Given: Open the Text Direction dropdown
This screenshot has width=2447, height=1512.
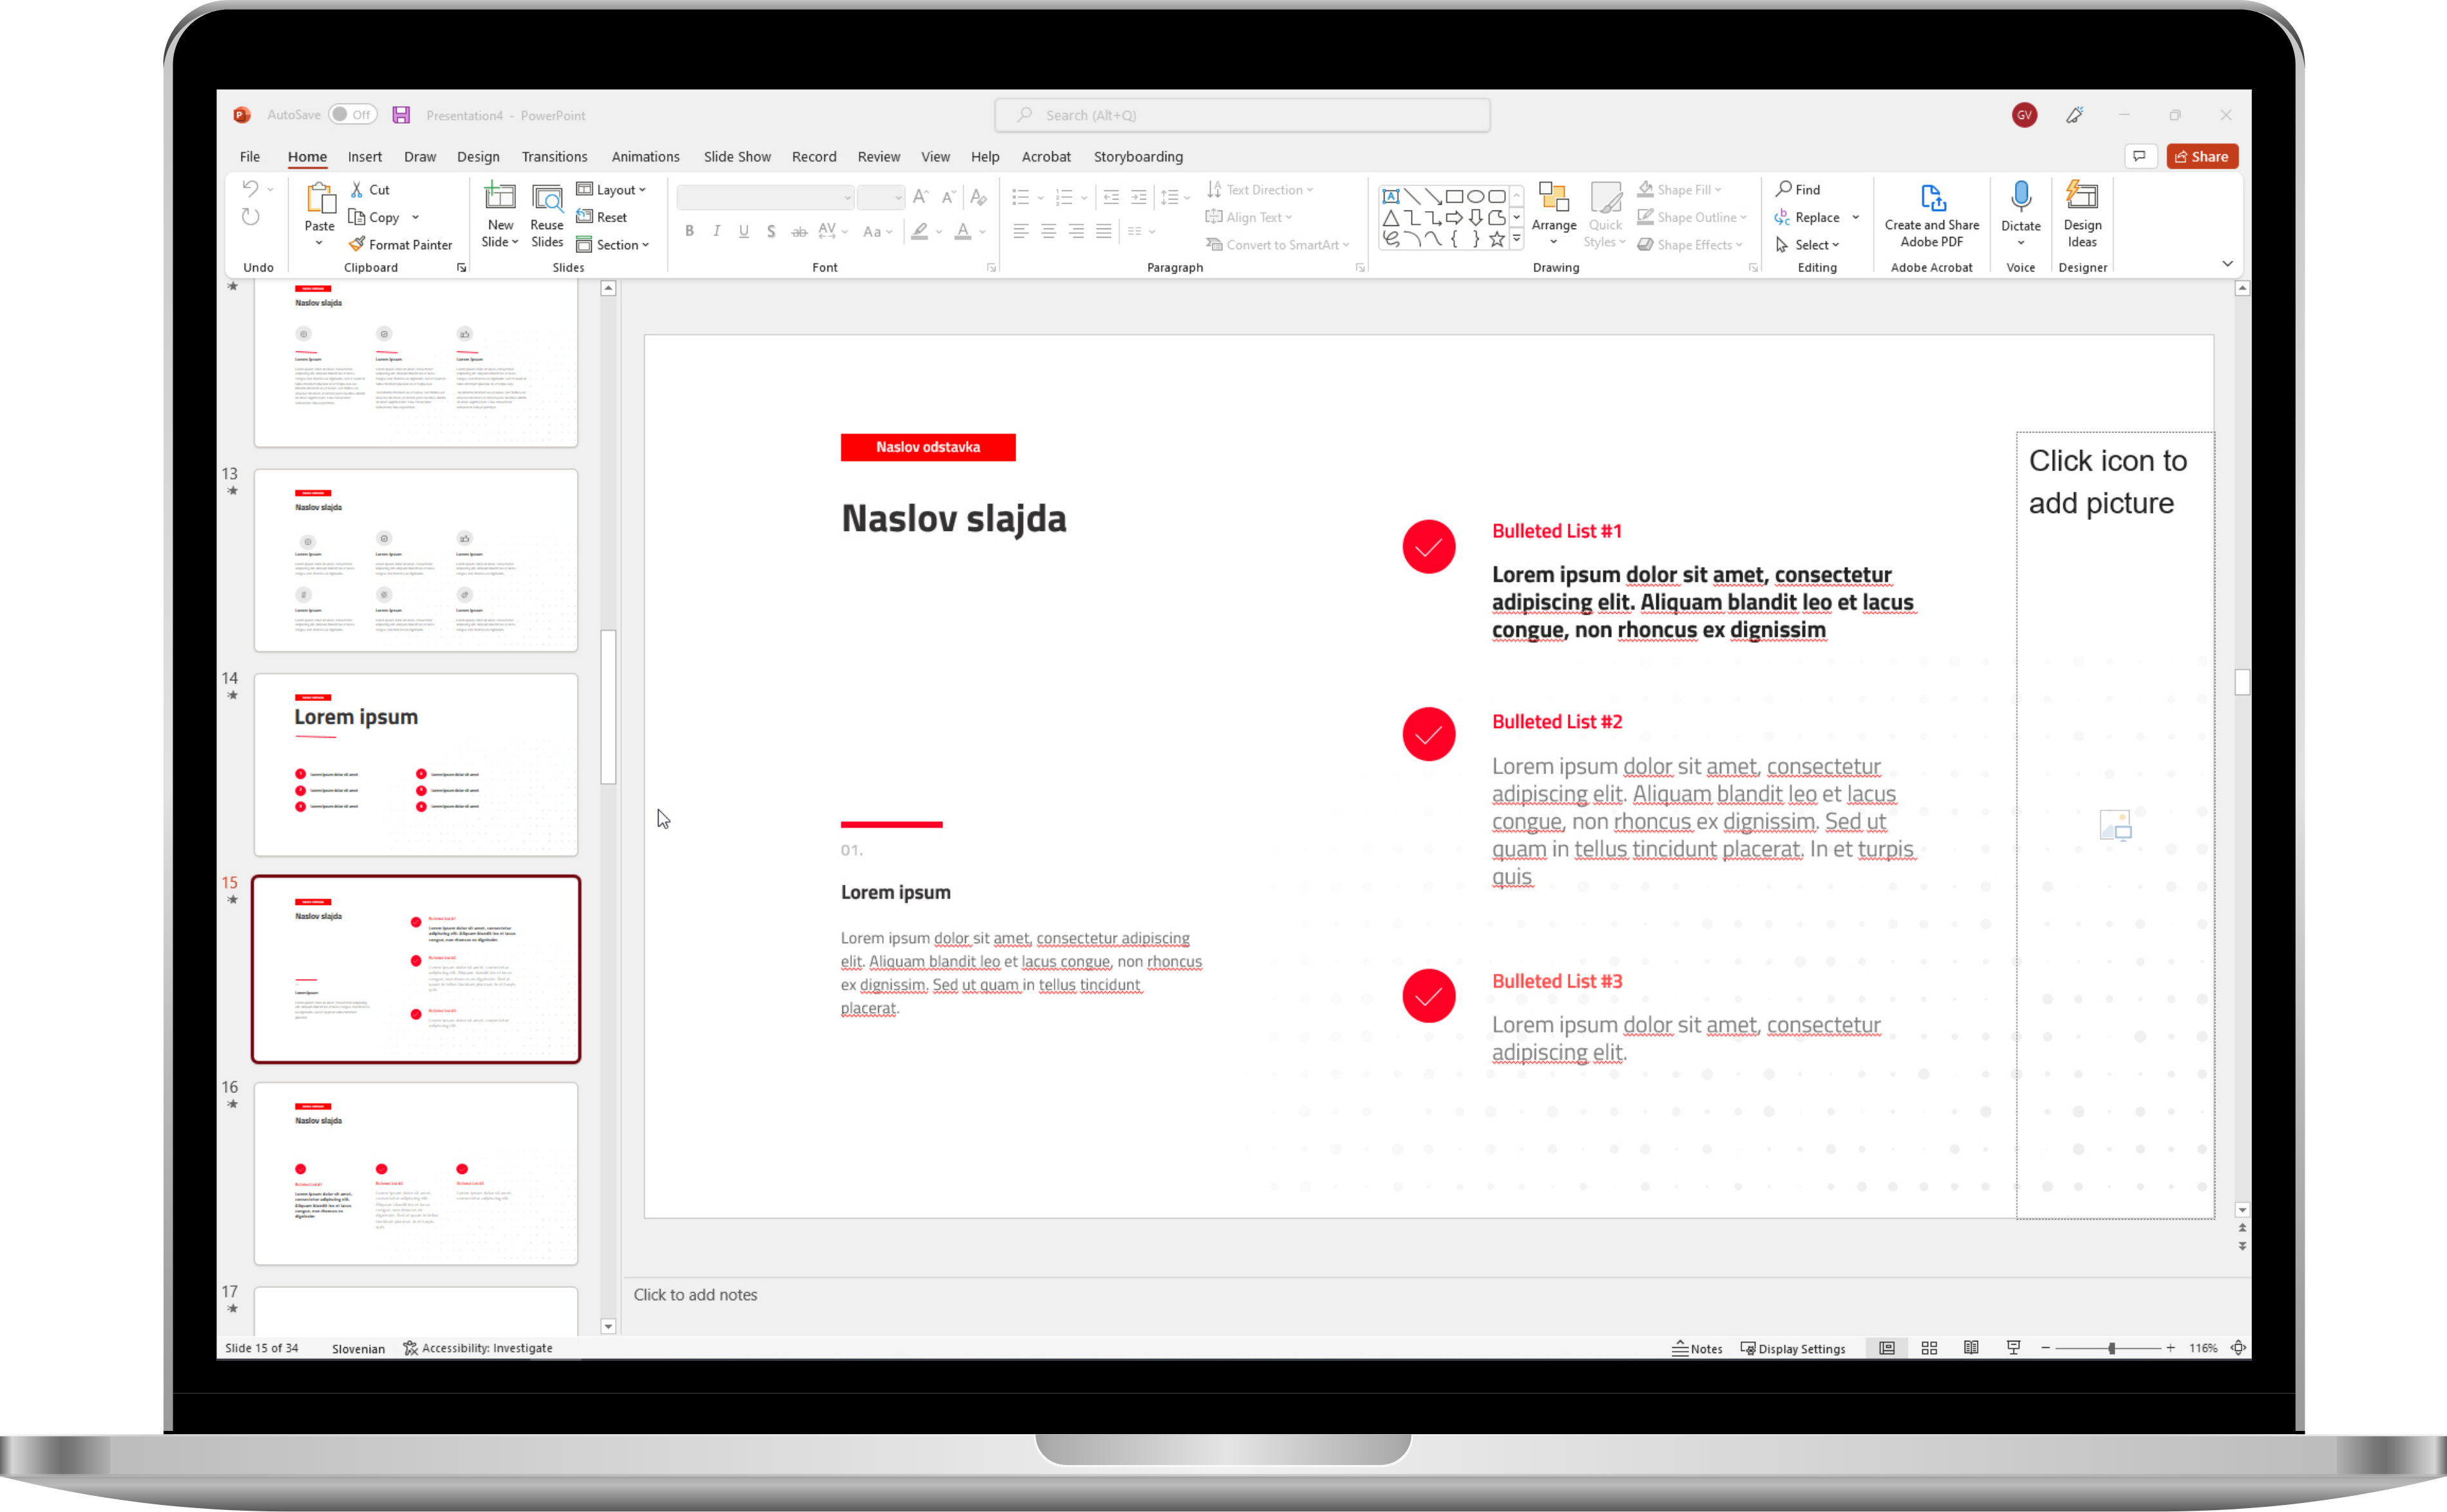Looking at the screenshot, I should pos(1260,189).
